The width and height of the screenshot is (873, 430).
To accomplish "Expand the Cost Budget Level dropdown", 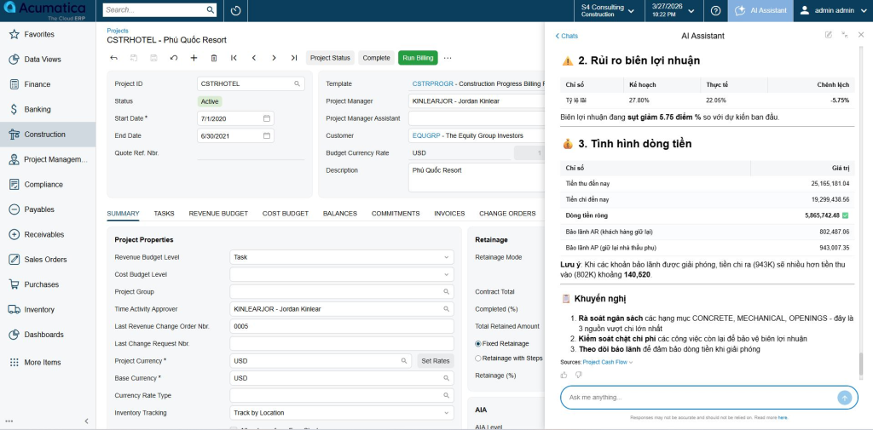I will (446, 275).
